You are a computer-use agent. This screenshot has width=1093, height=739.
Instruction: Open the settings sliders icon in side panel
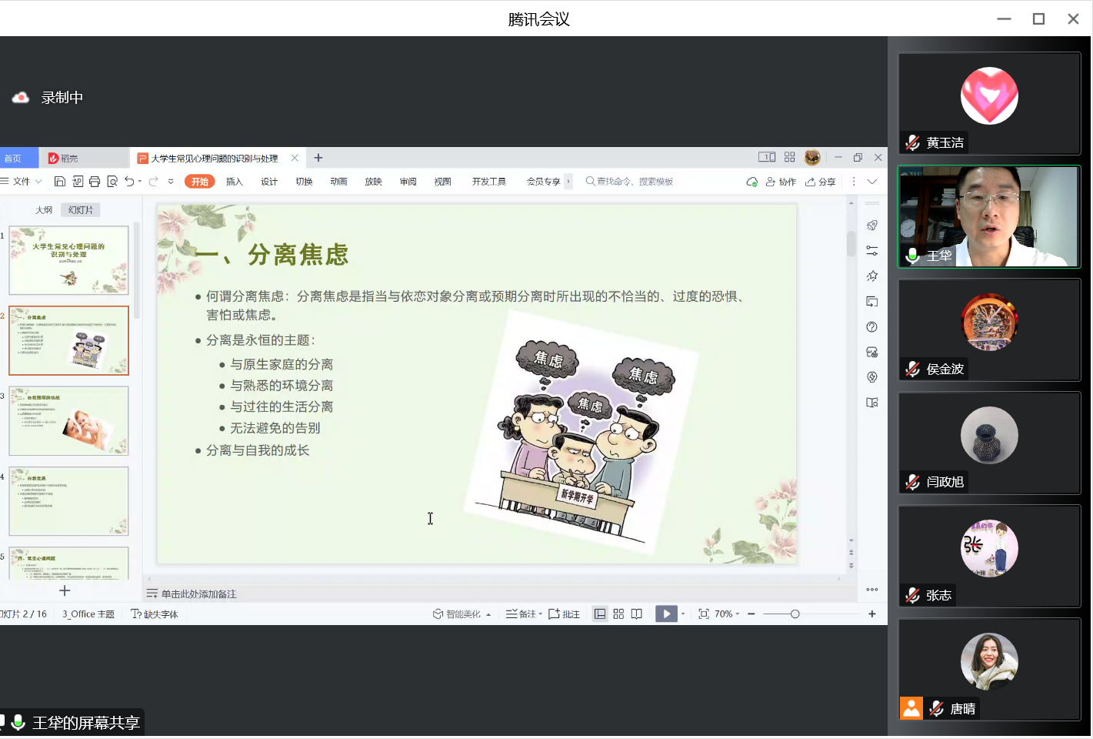[872, 251]
